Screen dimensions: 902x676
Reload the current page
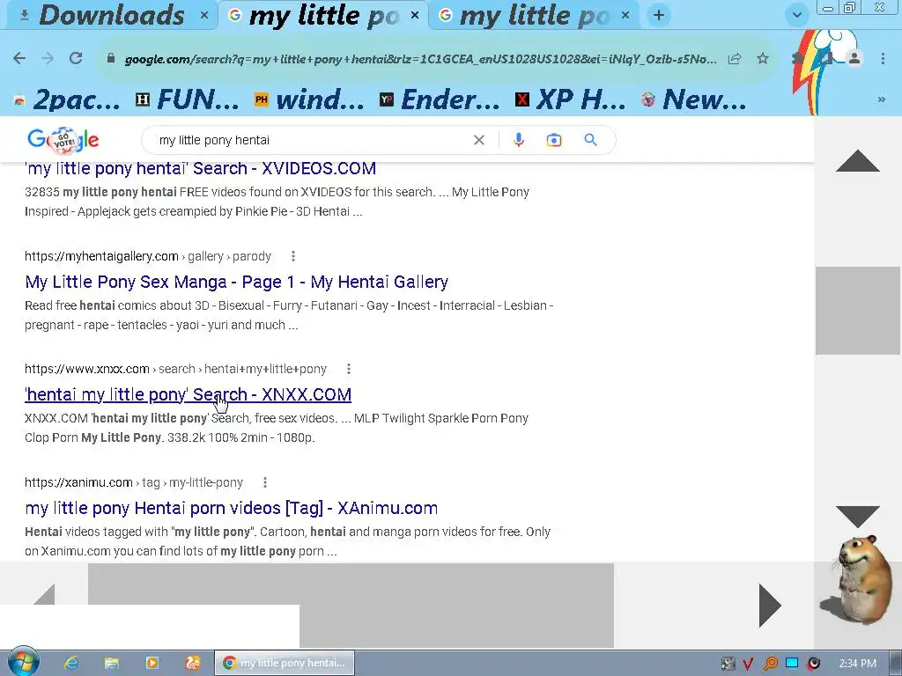(x=76, y=58)
